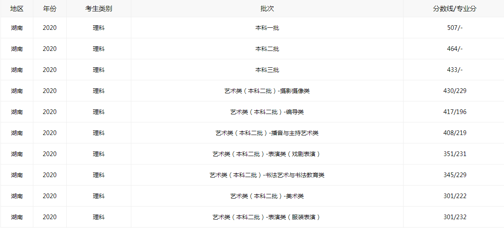Click the 417/196 score cell
The width and height of the screenshot is (504, 228).
(x=455, y=112)
